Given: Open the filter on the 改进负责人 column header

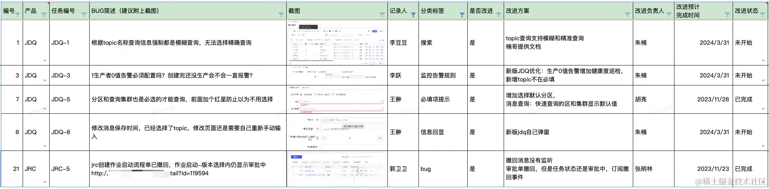Looking at the screenshot, I should [669, 15].
